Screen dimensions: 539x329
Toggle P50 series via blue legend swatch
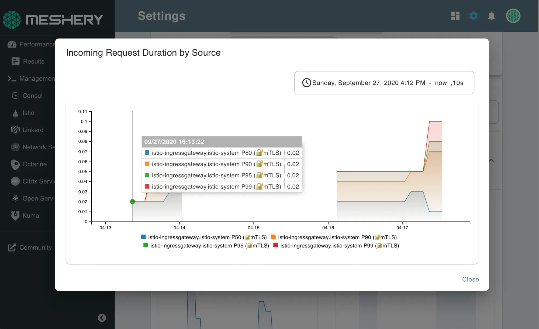[144, 237]
